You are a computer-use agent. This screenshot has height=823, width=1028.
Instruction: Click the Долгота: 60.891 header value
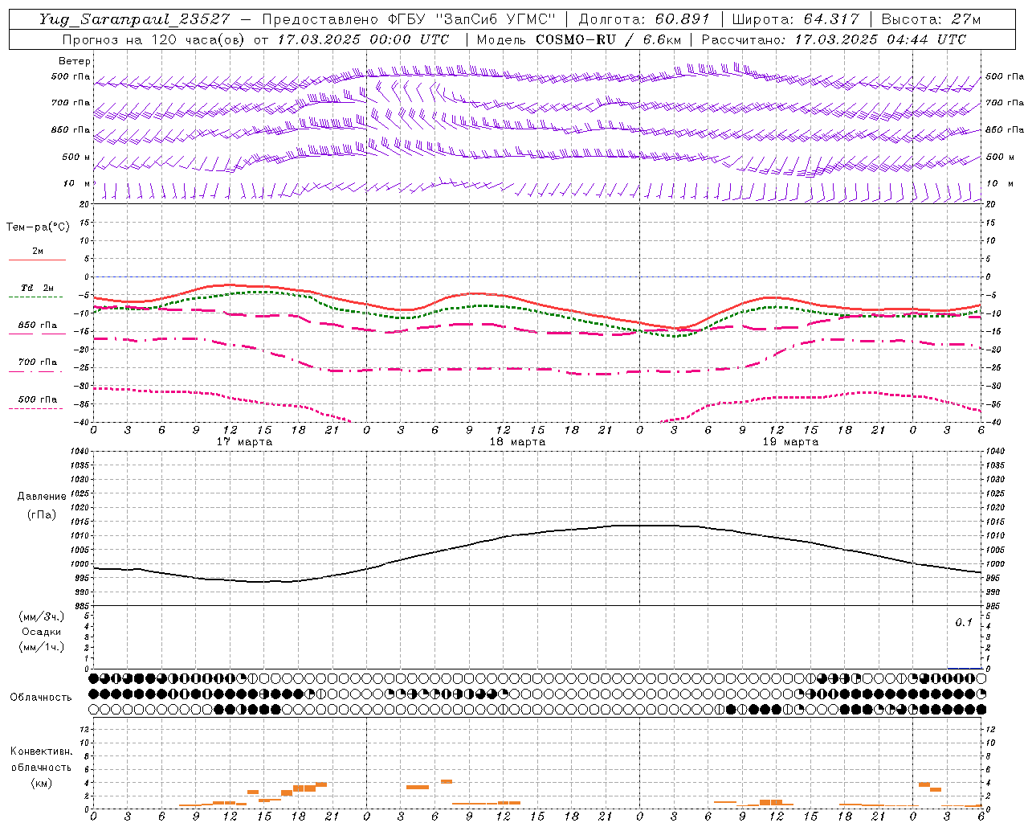pos(644,19)
